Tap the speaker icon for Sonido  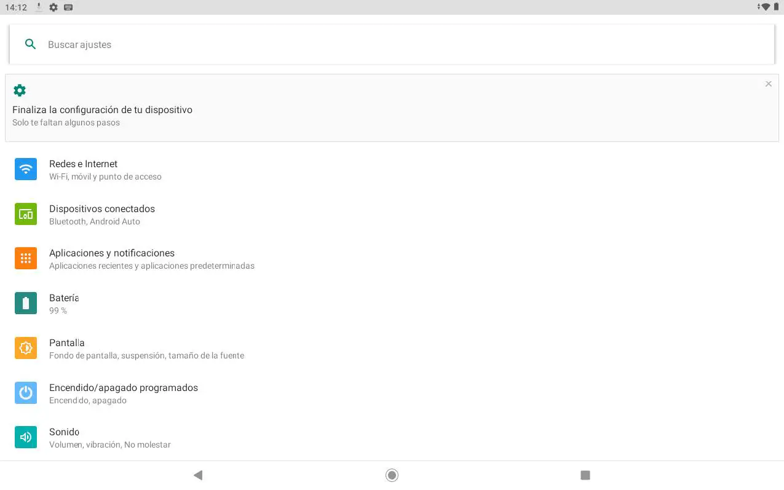coord(26,437)
